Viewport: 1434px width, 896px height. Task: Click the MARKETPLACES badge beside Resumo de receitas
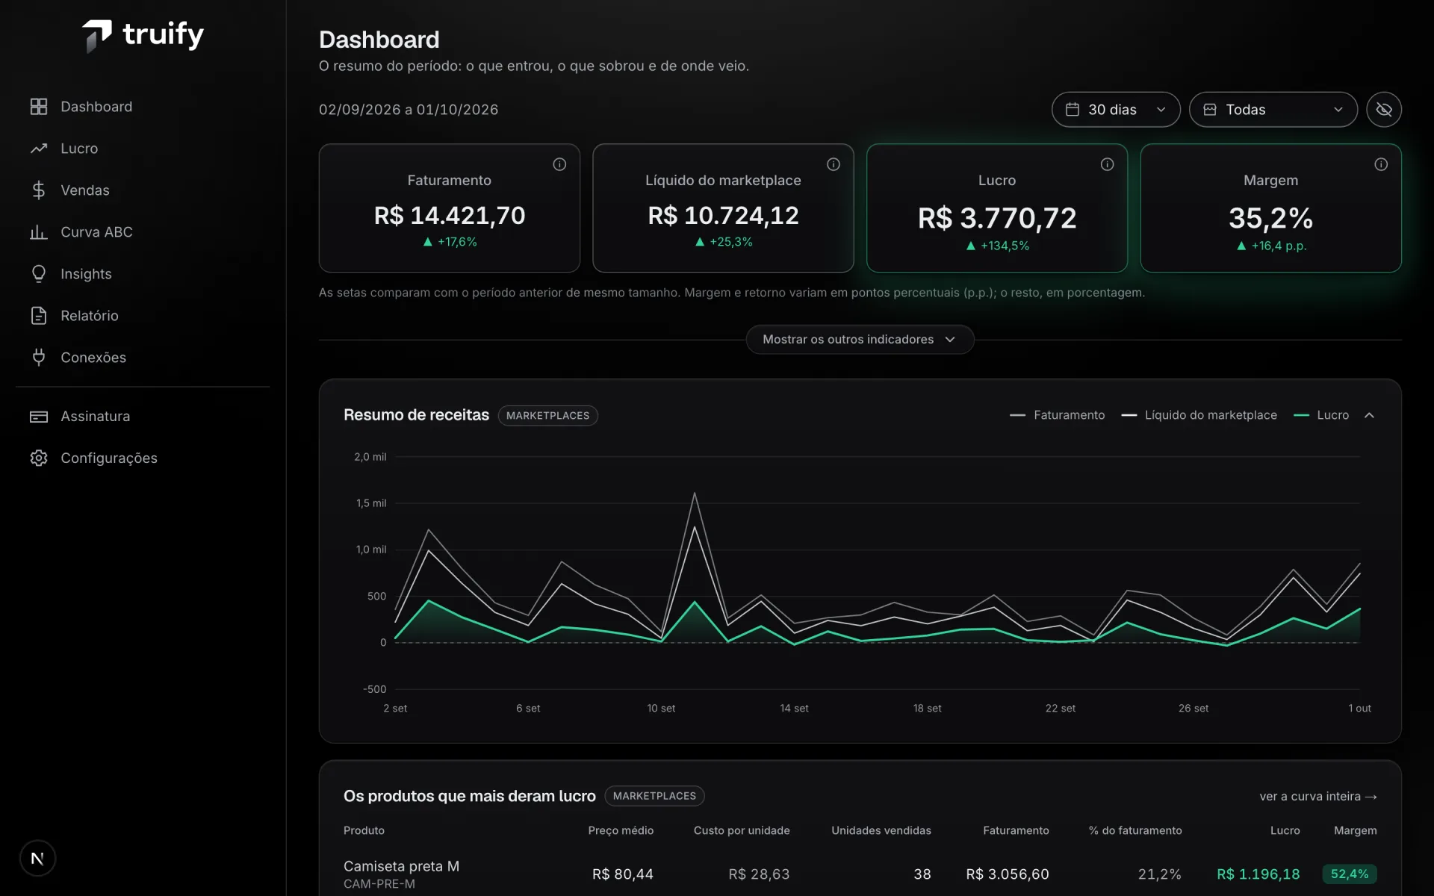click(x=547, y=416)
